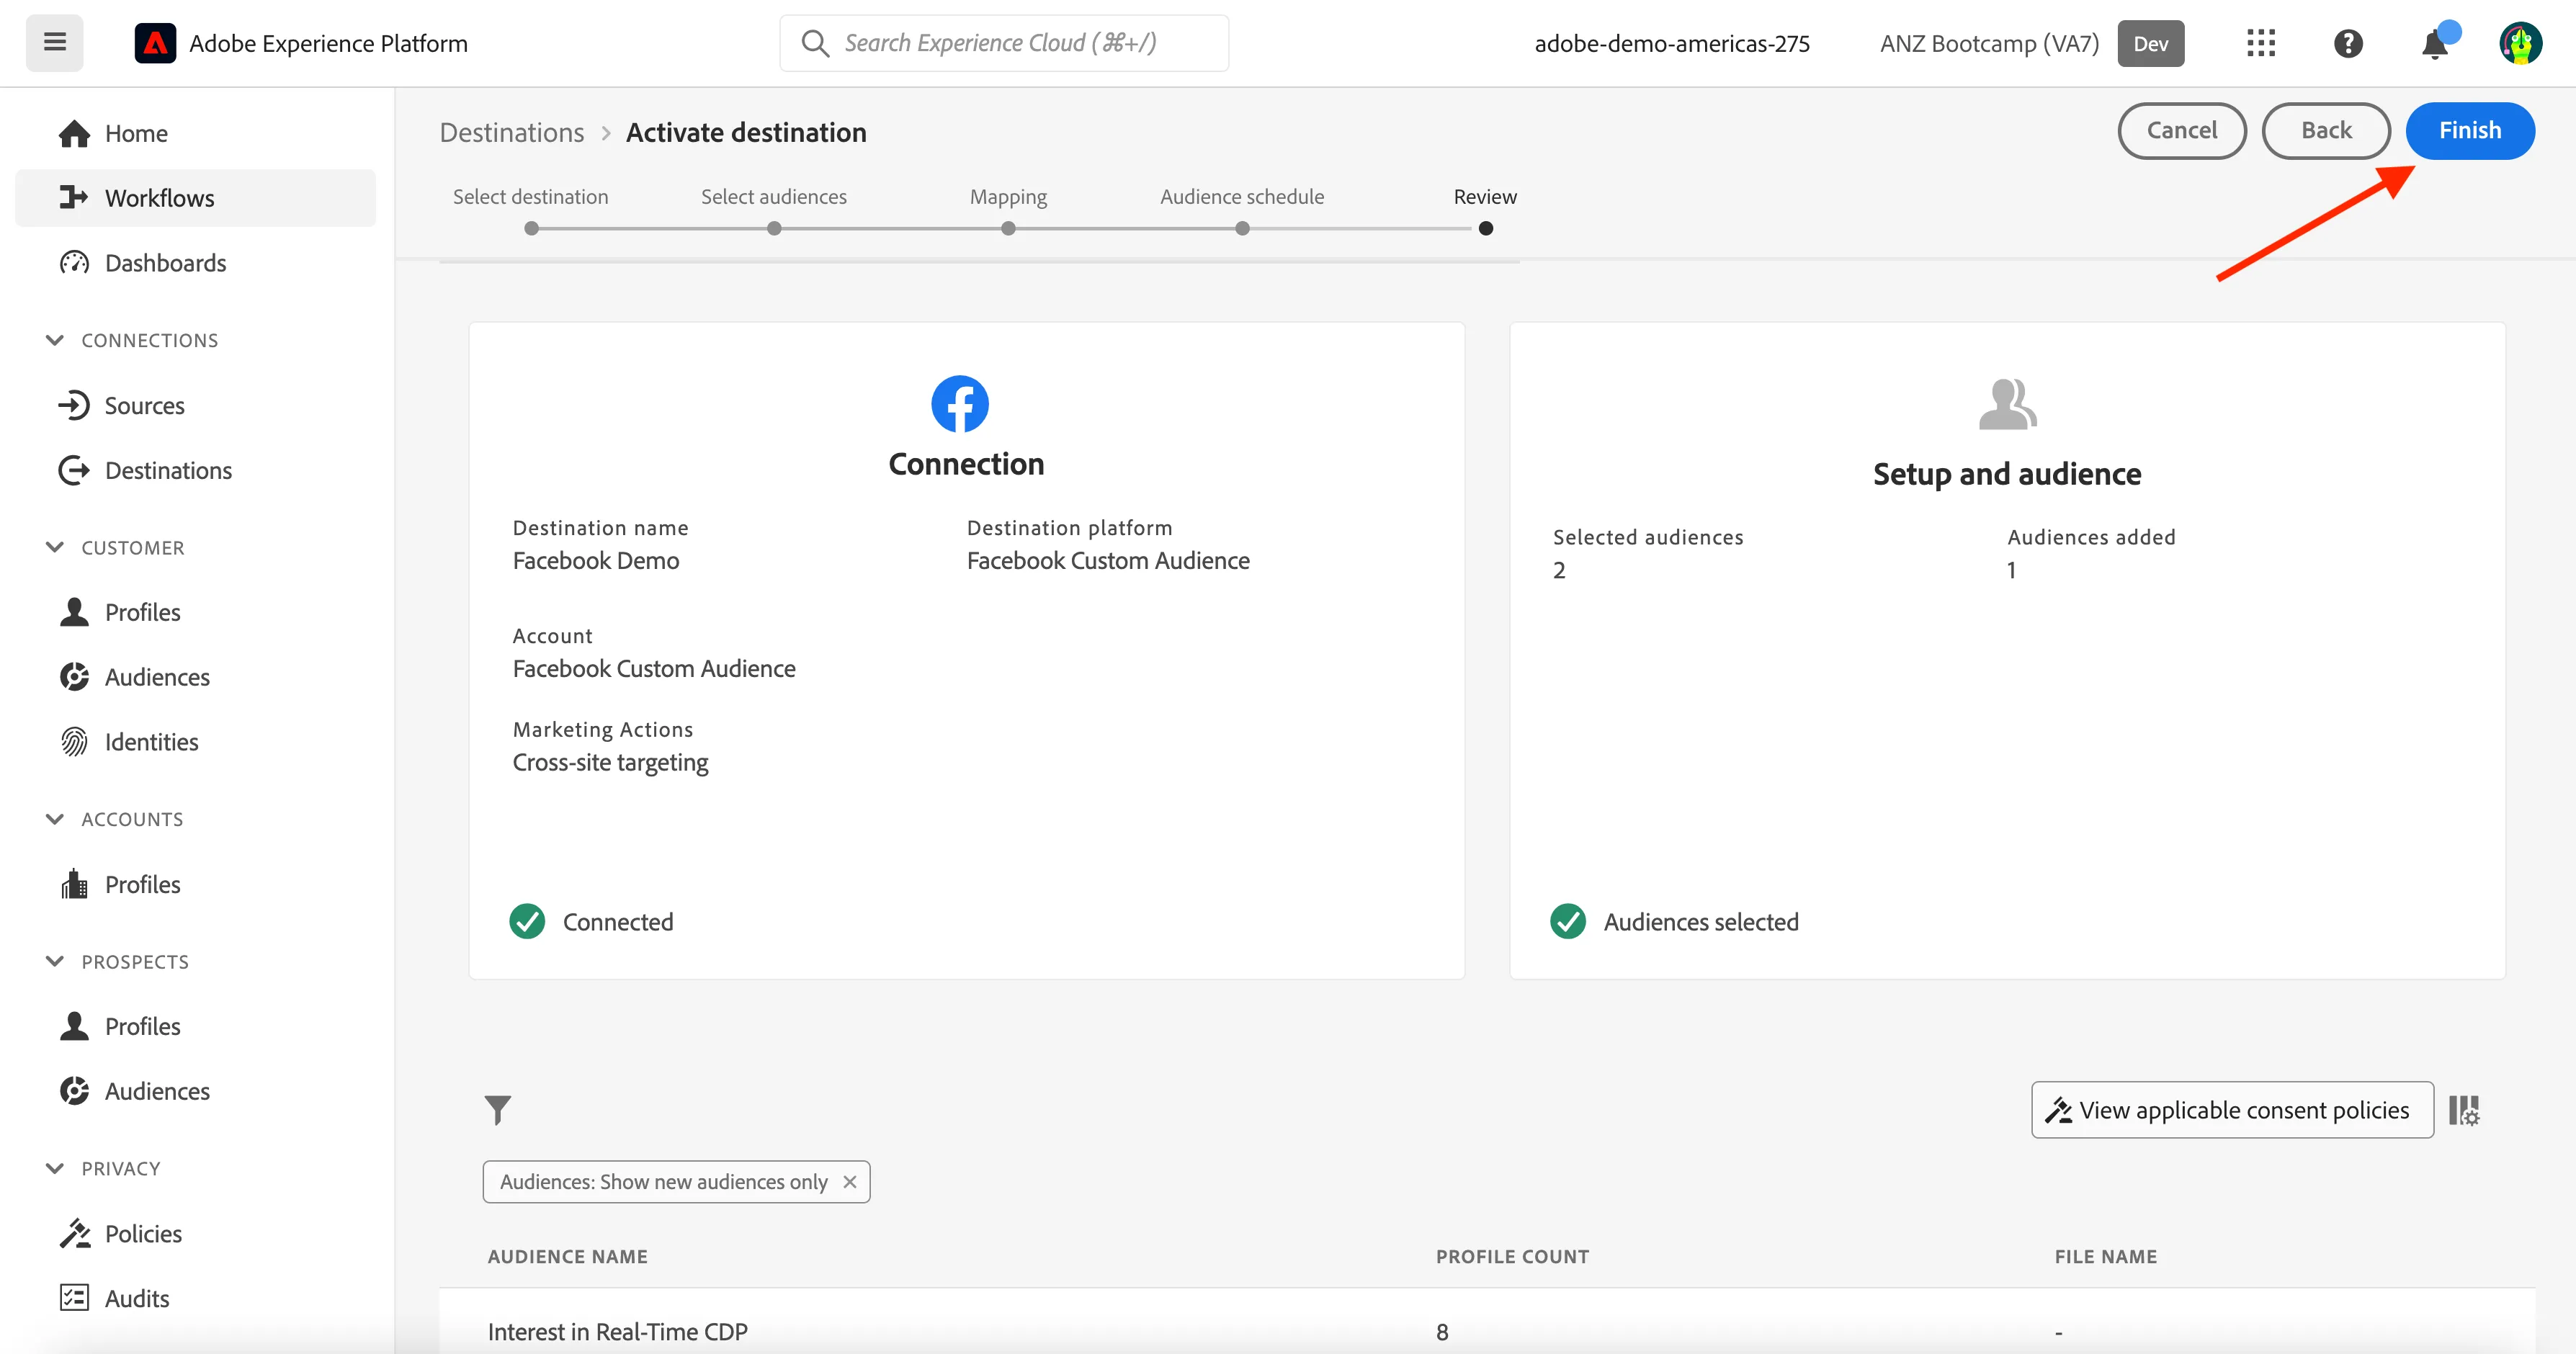Open Workflows in the sidebar

(196, 198)
